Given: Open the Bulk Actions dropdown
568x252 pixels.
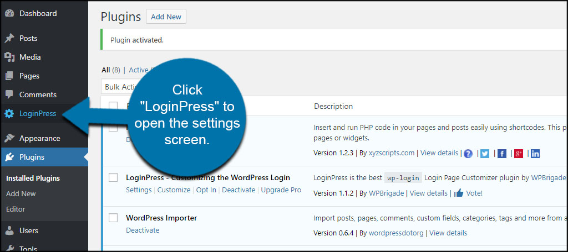Looking at the screenshot, I should (120, 87).
